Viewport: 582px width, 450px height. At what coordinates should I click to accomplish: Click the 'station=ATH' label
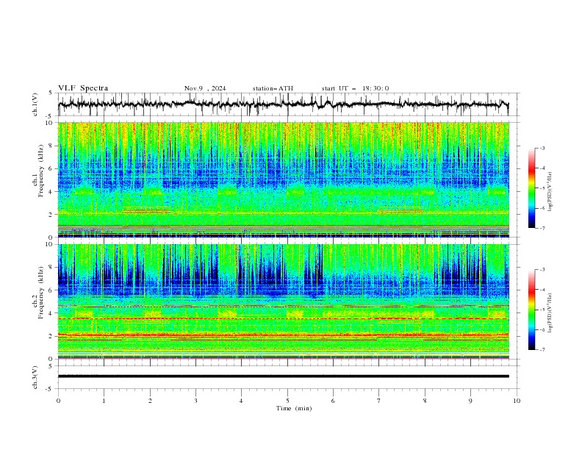pyautogui.click(x=273, y=88)
